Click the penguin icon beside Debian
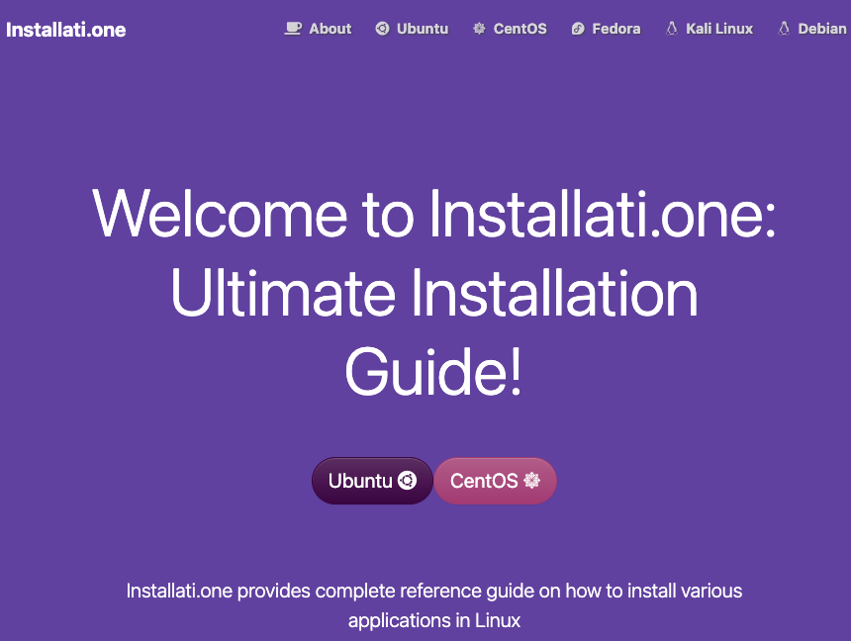 point(785,29)
